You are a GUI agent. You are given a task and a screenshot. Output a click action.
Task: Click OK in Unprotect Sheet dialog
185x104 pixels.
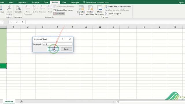[x=53, y=49]
